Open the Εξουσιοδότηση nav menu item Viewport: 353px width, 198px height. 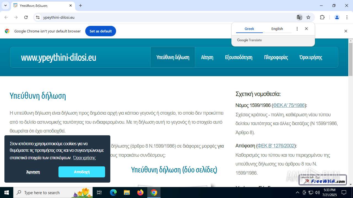pyautogui.click(x=239, y=57)
